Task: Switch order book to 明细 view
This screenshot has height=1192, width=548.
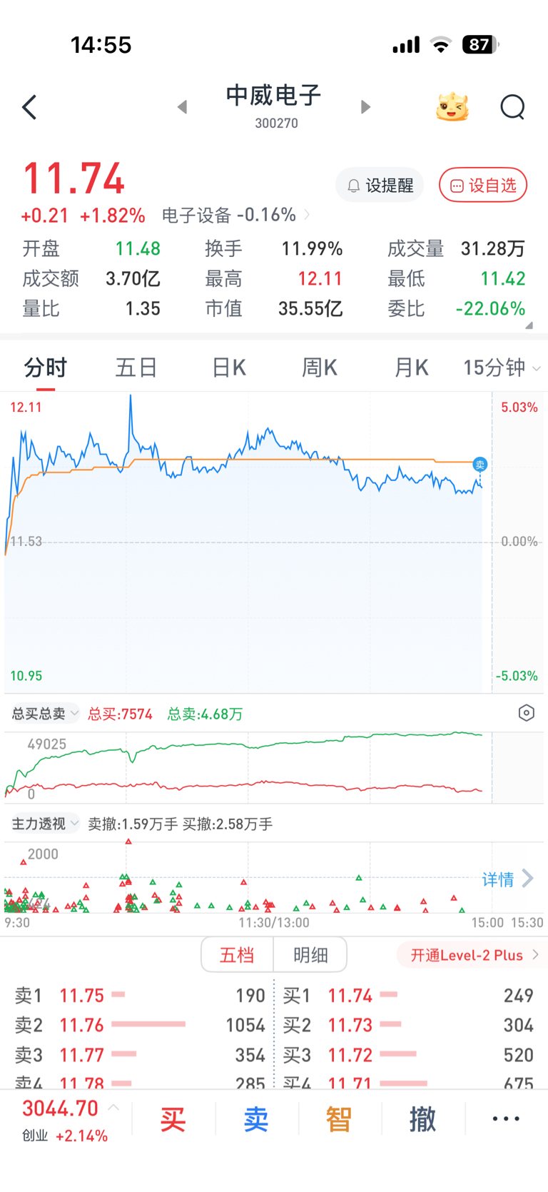Action: (x=310, y=955)
